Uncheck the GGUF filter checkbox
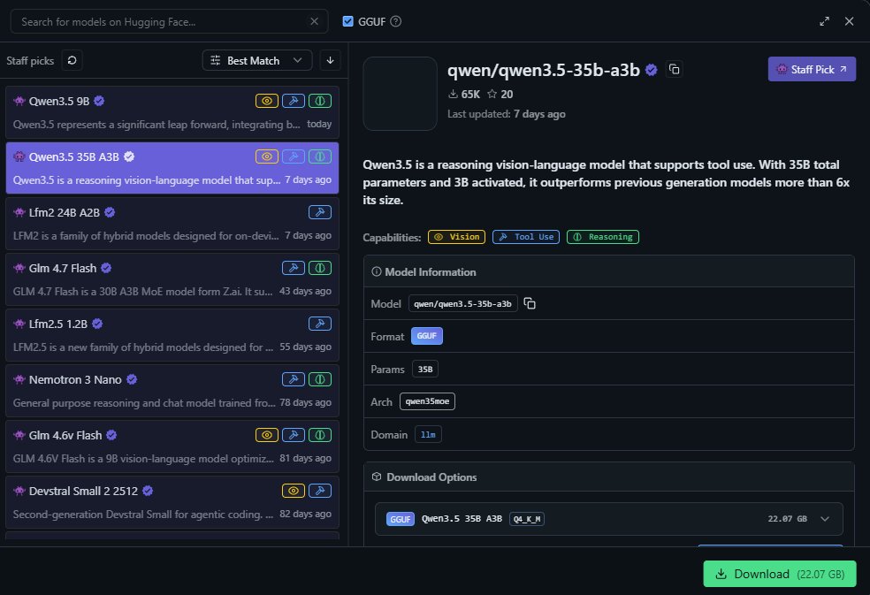The height and width of the screenshot is (595, 870). 347,21
